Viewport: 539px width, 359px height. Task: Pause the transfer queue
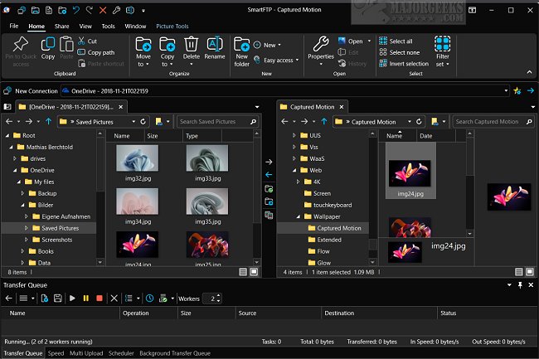coord(85,298)
